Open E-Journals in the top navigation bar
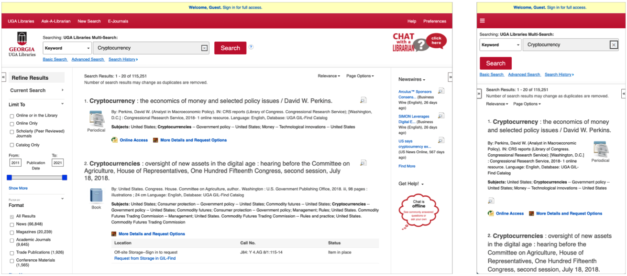Image resolution: width=627 pixels, height=276 pixels. click(x=118, y=21)
